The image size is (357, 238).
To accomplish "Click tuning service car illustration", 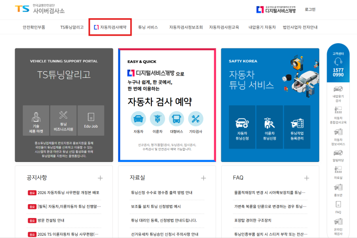I will pos(300,76).
